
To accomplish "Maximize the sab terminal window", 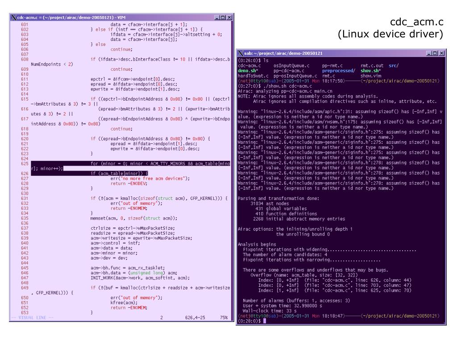I will pos(436,53).
